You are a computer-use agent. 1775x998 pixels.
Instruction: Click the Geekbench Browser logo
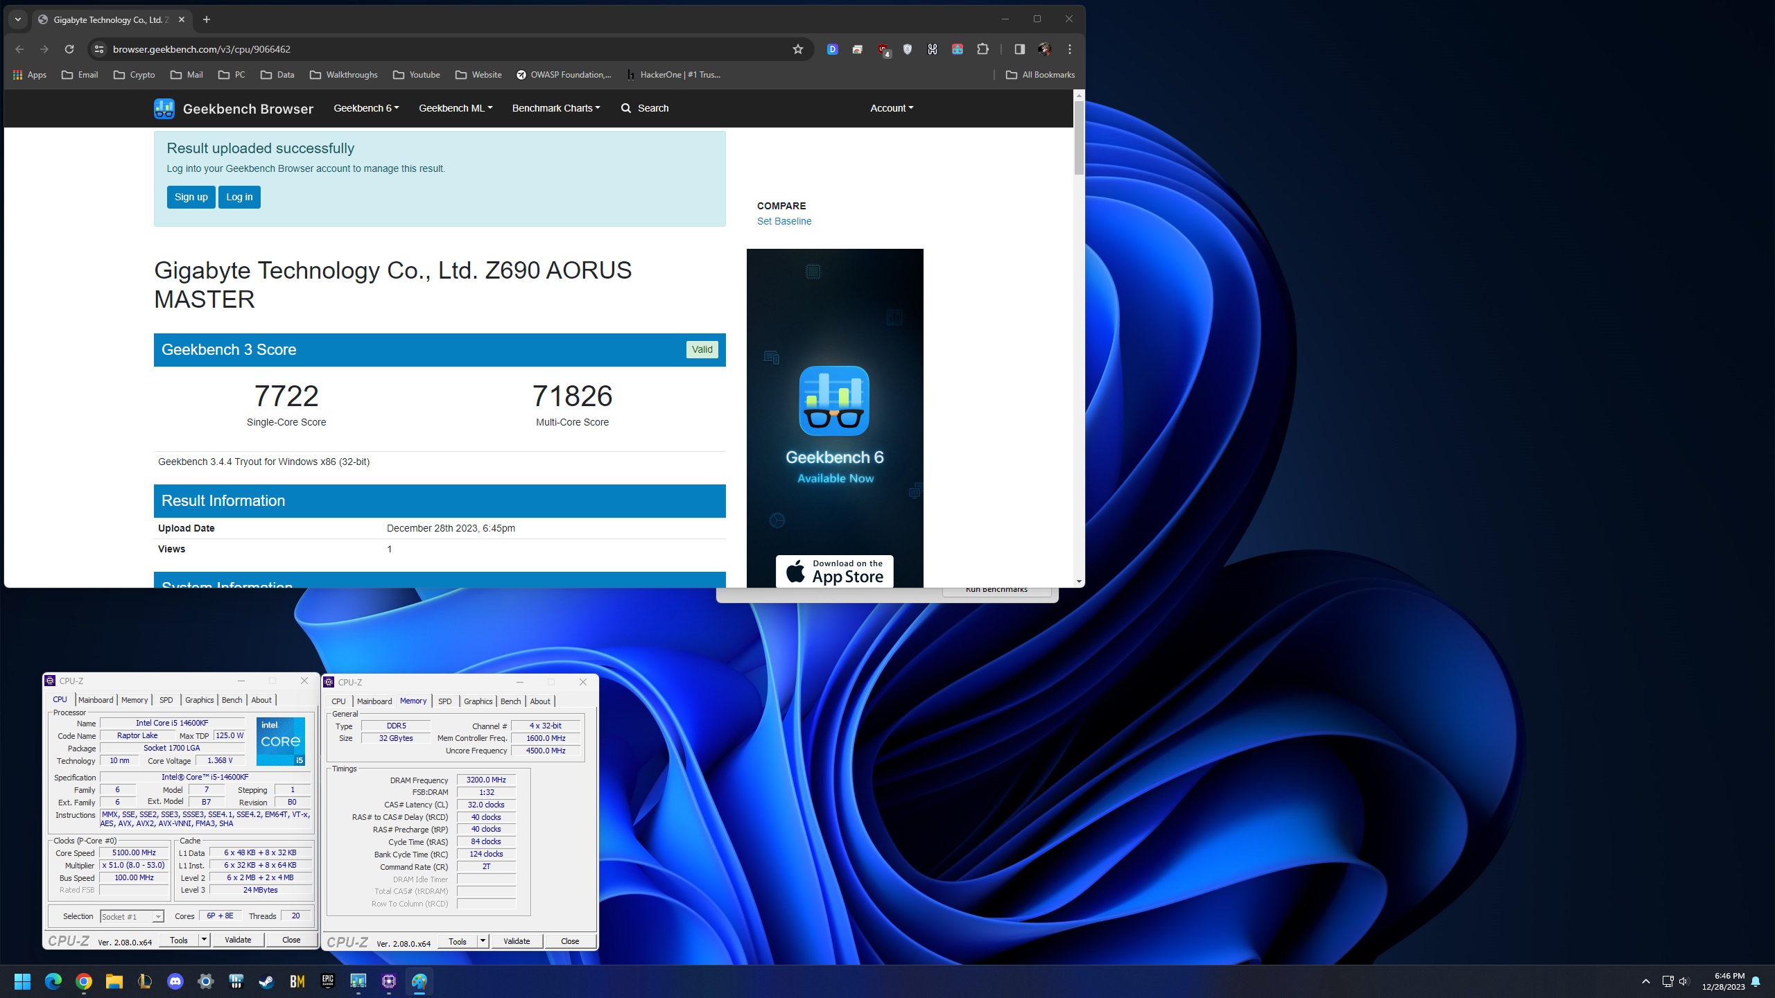click(x=234, y=109)
